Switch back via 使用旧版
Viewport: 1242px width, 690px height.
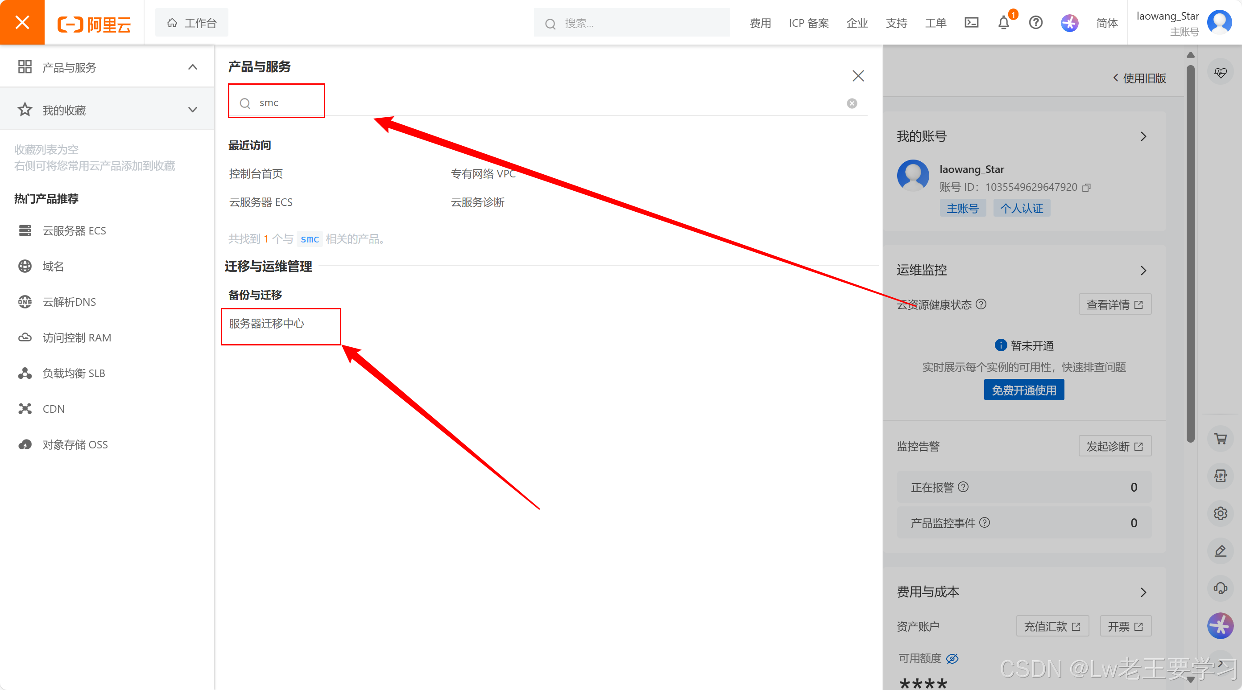1139,78
